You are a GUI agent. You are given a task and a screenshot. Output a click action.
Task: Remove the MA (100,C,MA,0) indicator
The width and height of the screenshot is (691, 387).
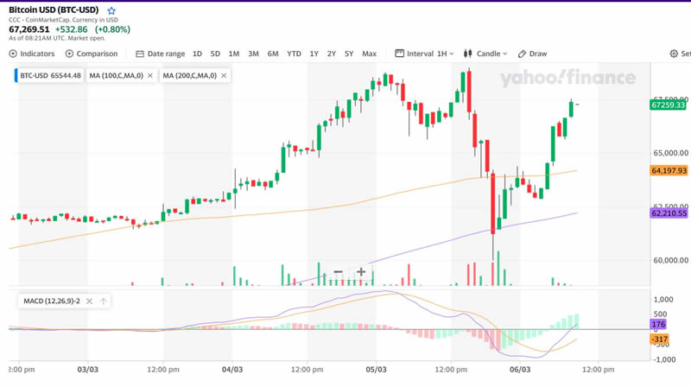coord(150,76)
